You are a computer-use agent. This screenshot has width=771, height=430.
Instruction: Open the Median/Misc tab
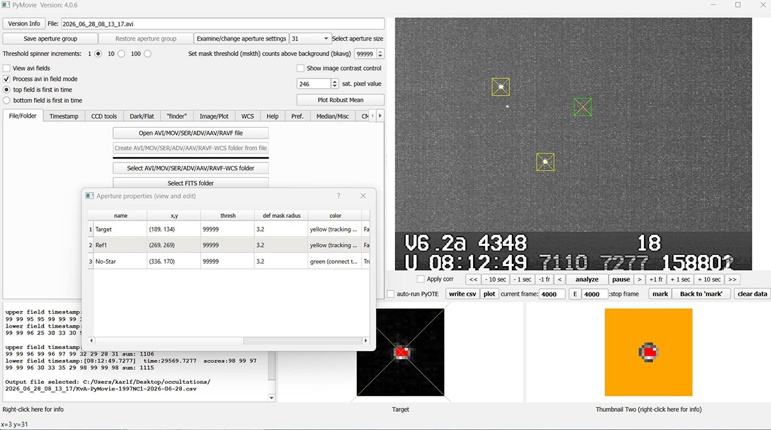pos(333,116)
